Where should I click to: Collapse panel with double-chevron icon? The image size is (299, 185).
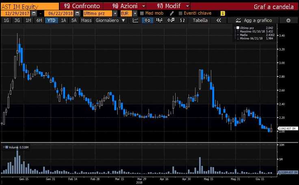pos(219,20)
